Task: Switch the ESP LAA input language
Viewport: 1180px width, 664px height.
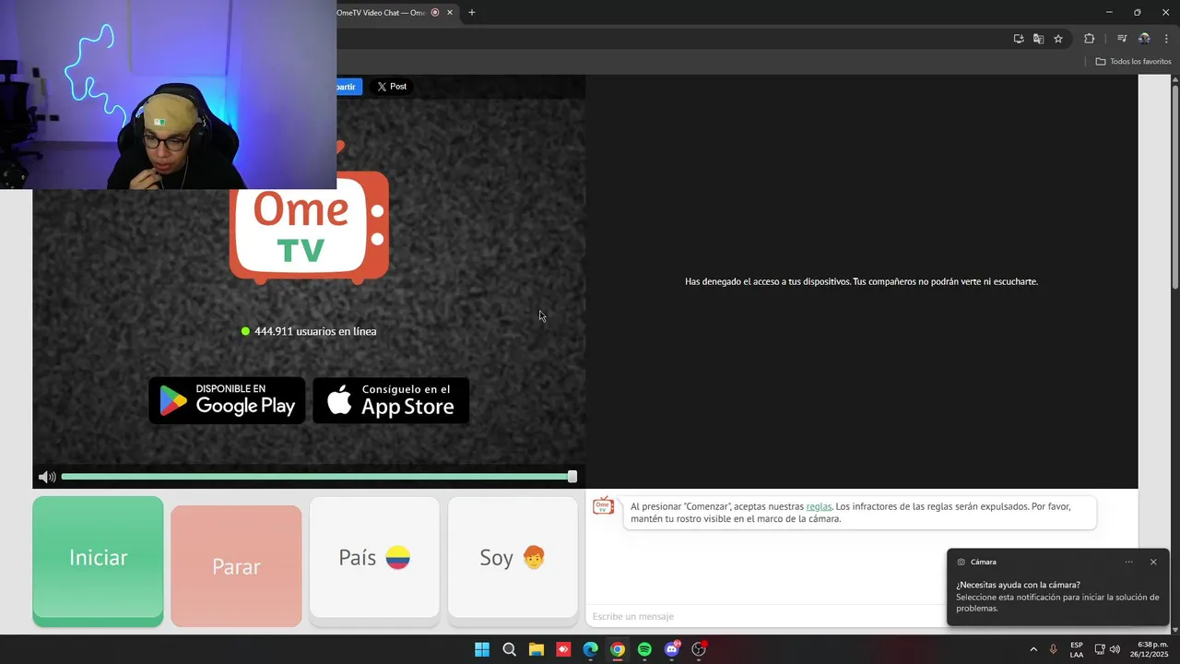Action: coord(1077,649)
